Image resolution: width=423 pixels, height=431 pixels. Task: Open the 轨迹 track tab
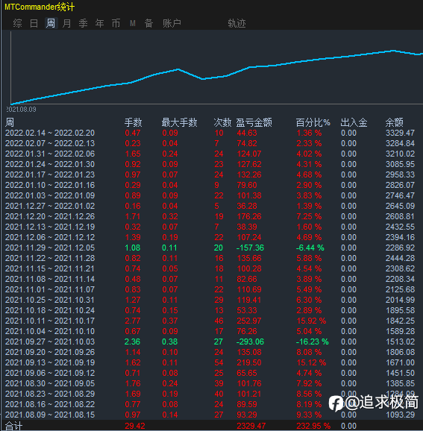[236, 23]
